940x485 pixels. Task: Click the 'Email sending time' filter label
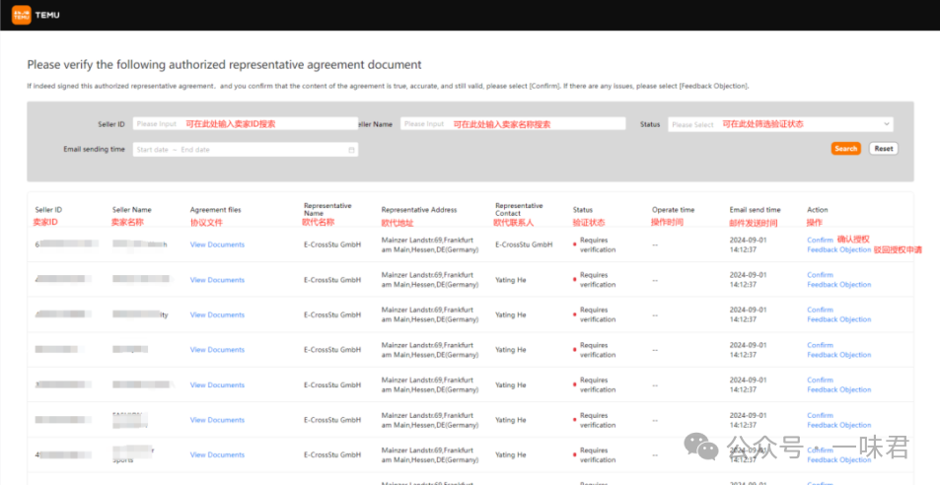click(94, 149)
